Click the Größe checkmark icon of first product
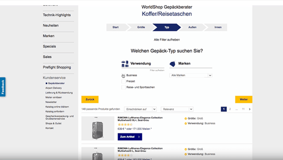The image size is (283, 160). pos(185,118)
